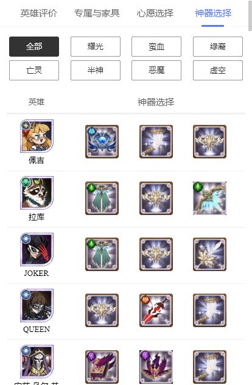
Task: Select the 全部 filter button
Action: pos(34,47)
